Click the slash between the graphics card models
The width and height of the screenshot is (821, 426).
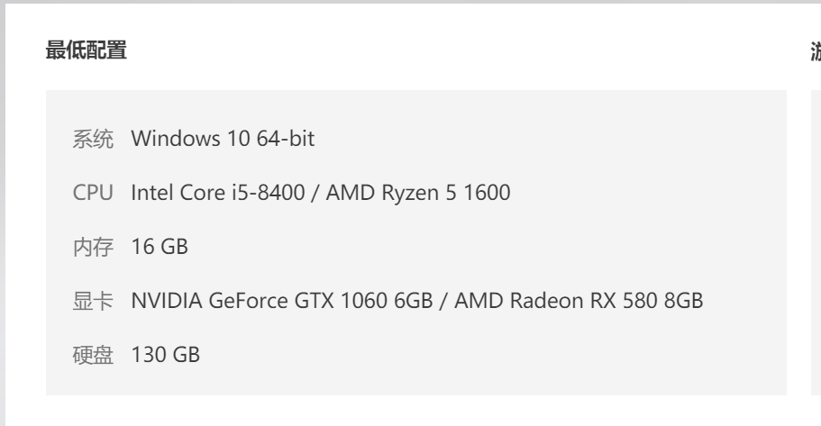click(x=443, y=302)
